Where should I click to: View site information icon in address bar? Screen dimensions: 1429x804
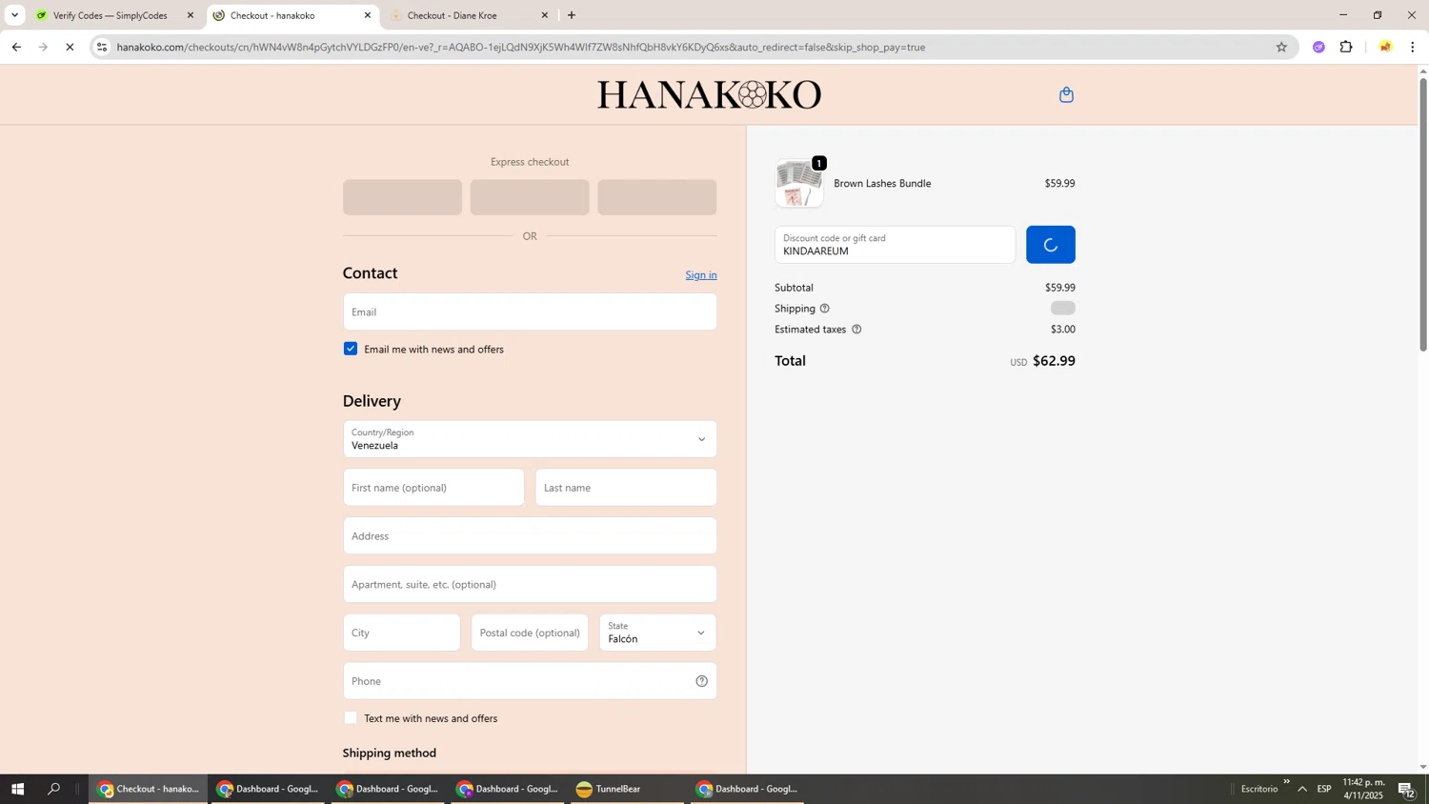[x=102, y=47]
